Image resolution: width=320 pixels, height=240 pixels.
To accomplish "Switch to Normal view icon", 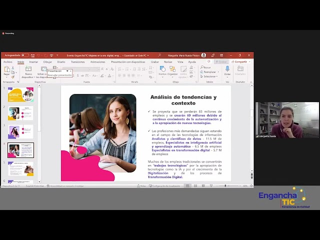I will pos(187,186).
